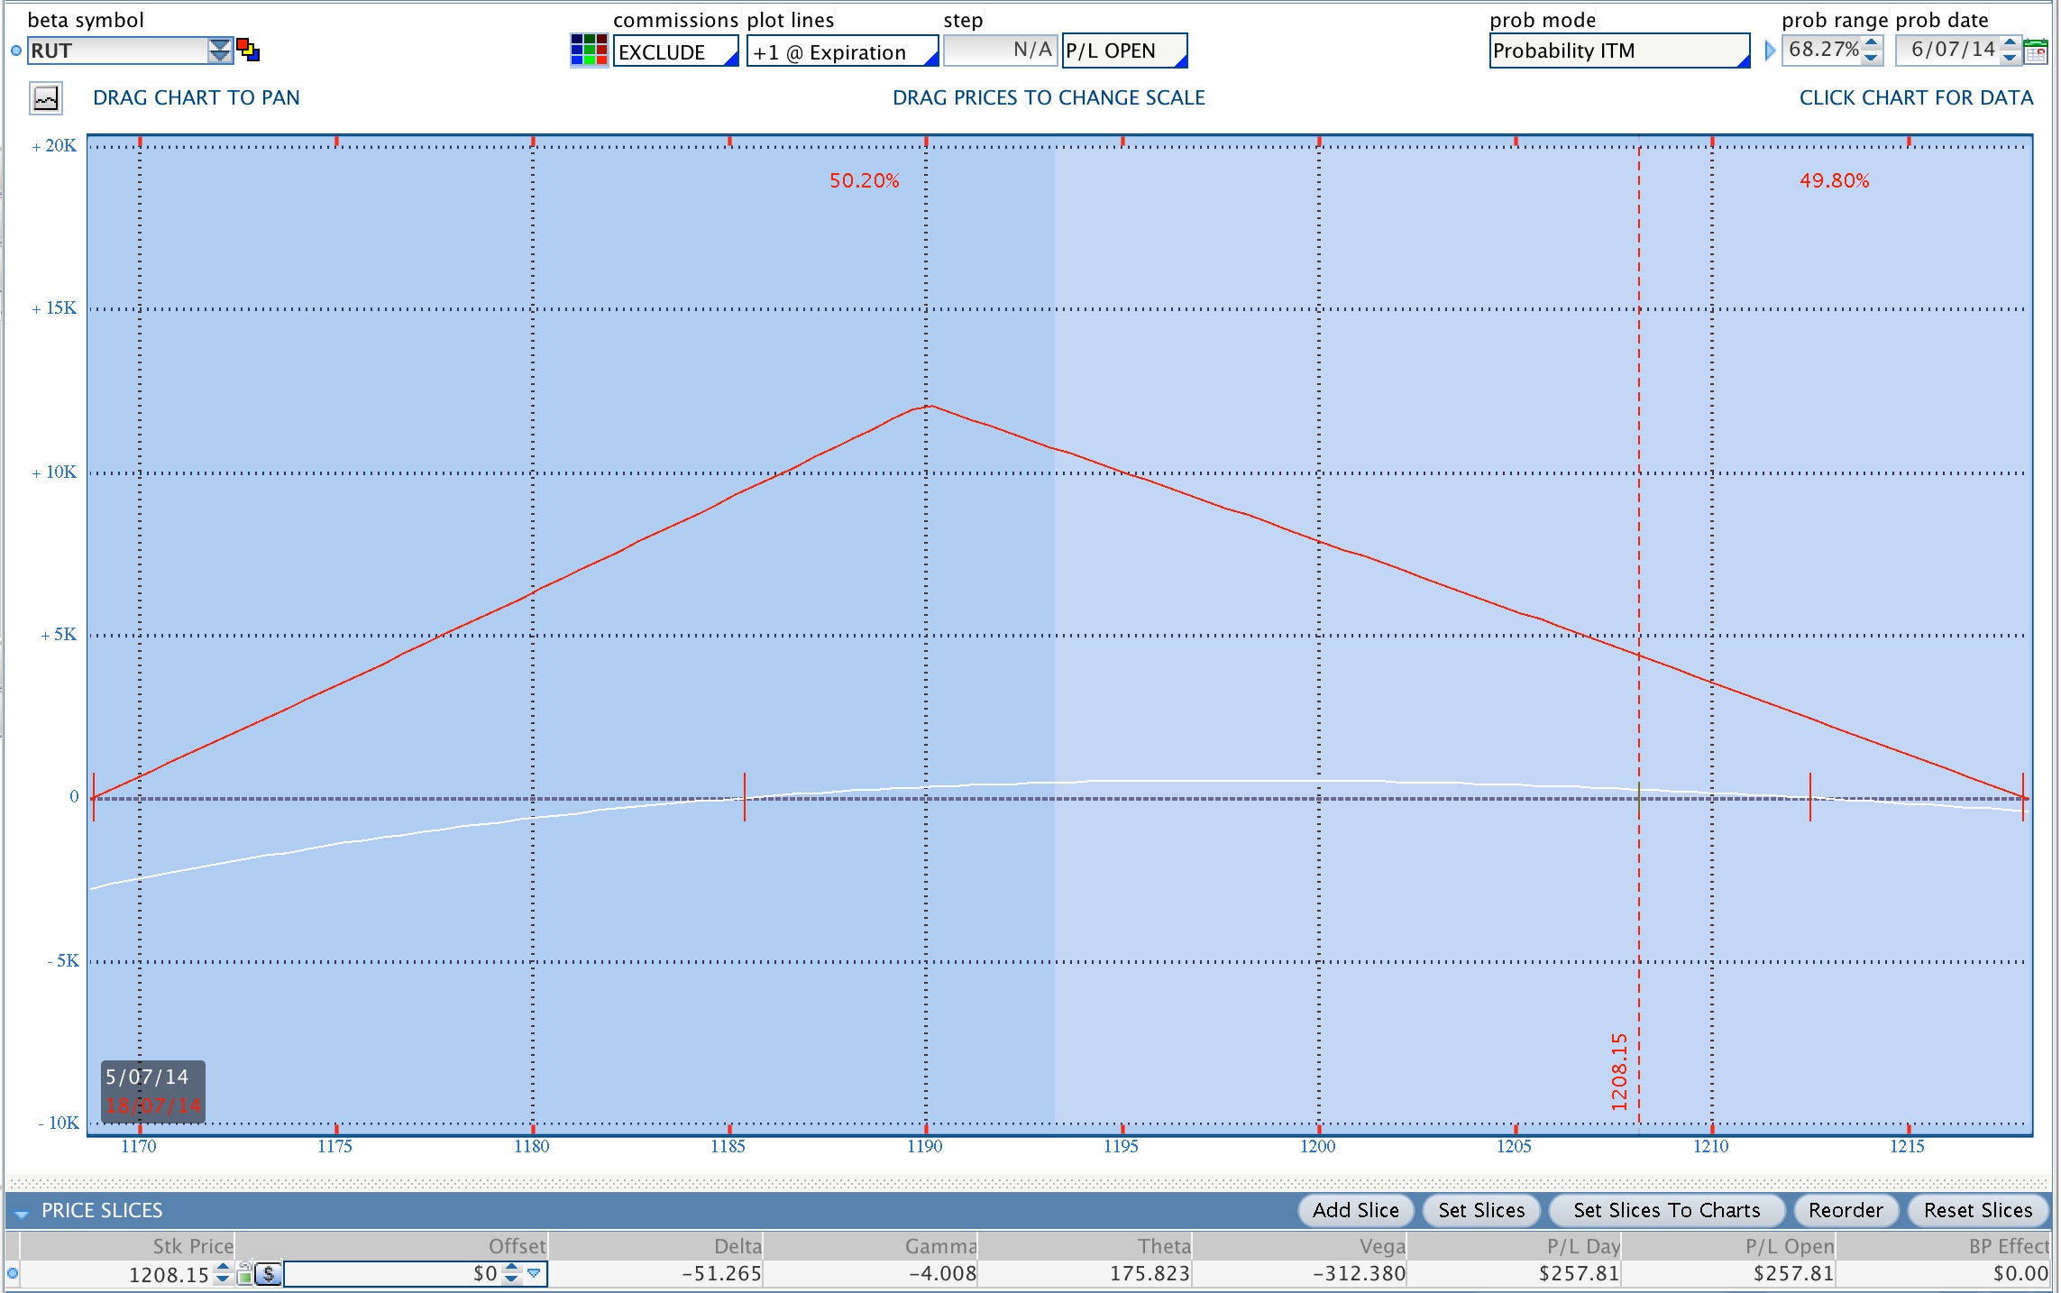Collapse the PRICE SLICES section
The height and width of the screenshot is (1293, 2061).
click(22, 1212)
